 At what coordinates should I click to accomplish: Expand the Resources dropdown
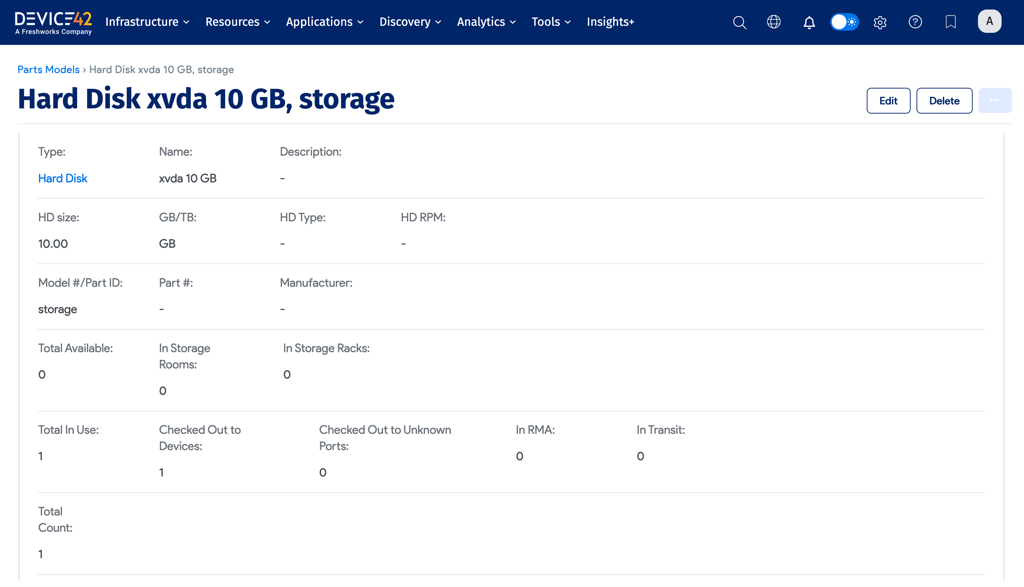tap(237, 22)
